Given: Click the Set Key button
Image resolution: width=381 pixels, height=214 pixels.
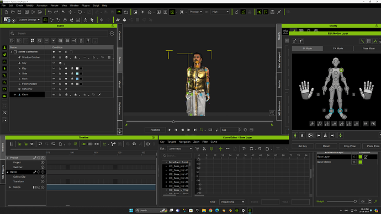Looking at the screenshot, I should (x=303, y=146).
